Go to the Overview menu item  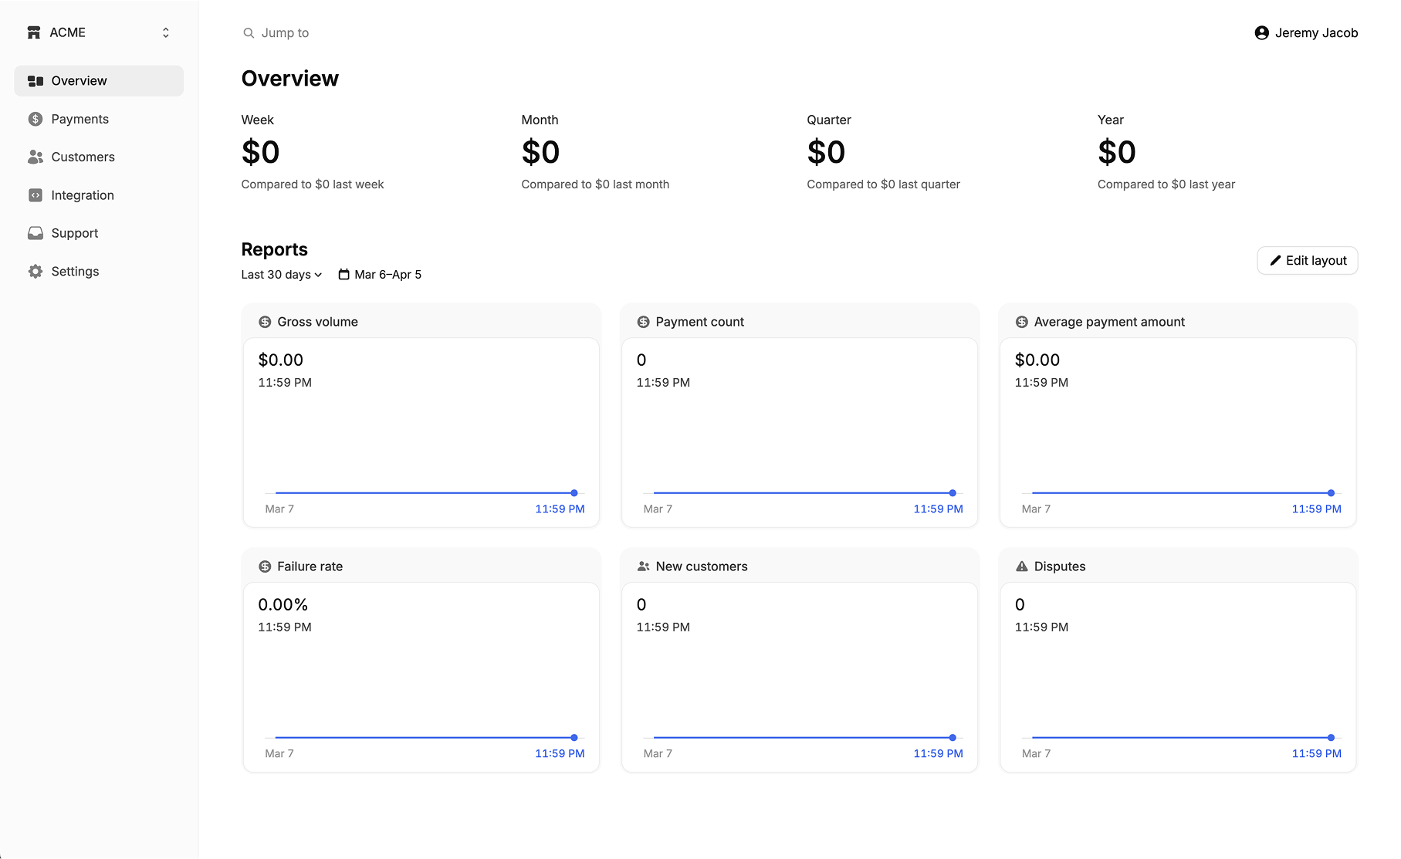click(x=99, y=81)
